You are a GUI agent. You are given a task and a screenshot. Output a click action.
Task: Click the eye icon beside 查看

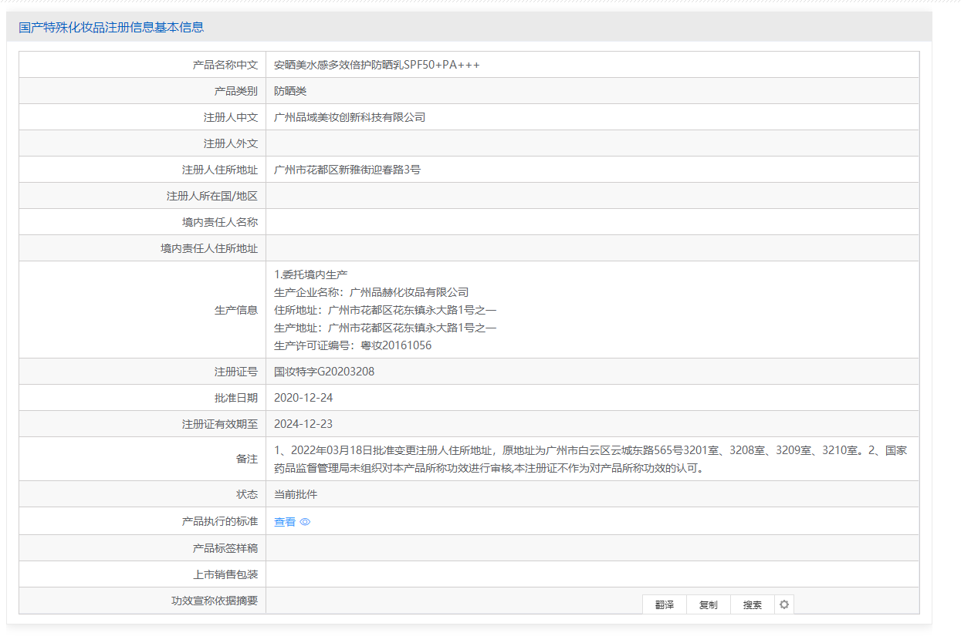click(x=305, y=522)
